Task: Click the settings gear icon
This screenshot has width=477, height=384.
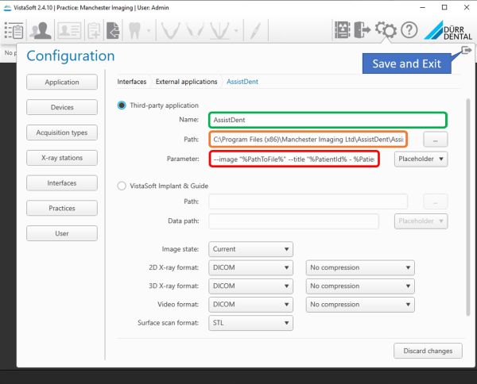Action: (x=387, y=30)
